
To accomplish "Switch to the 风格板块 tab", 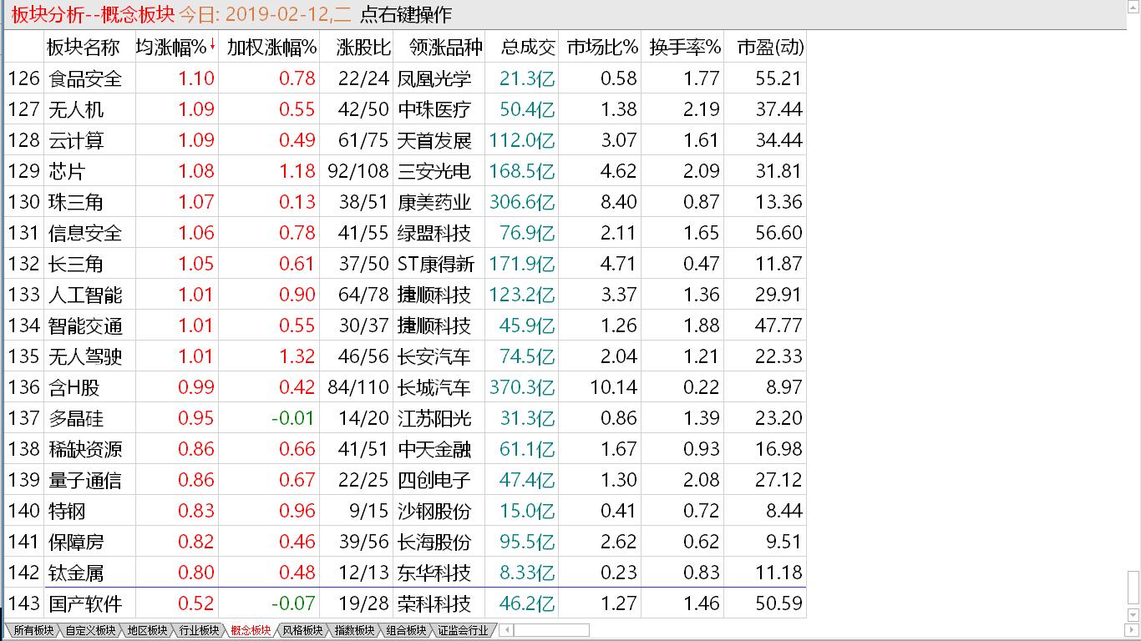I will [302, 631].
